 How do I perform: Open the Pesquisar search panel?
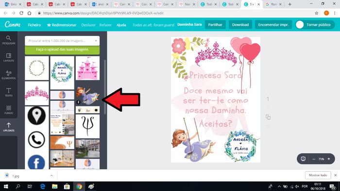(x=8, y=40)
